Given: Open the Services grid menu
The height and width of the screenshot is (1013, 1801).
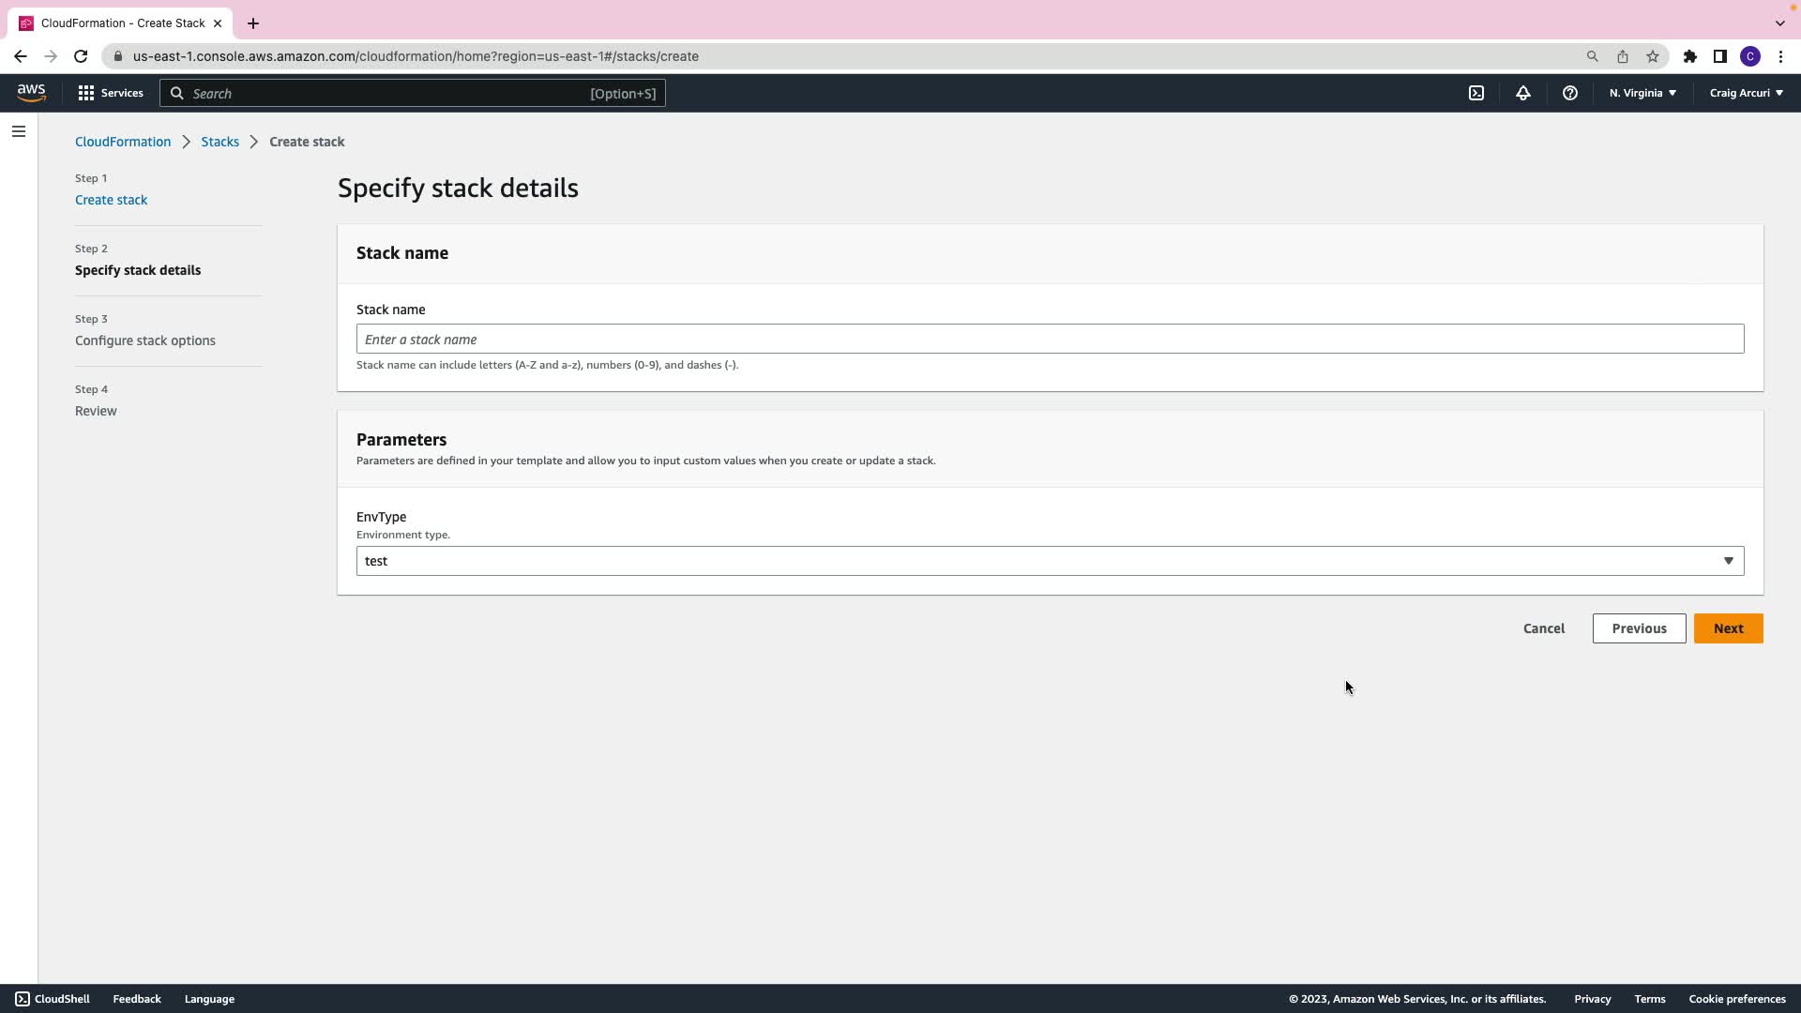Looking at the screenshot, I should coord(111,93).
